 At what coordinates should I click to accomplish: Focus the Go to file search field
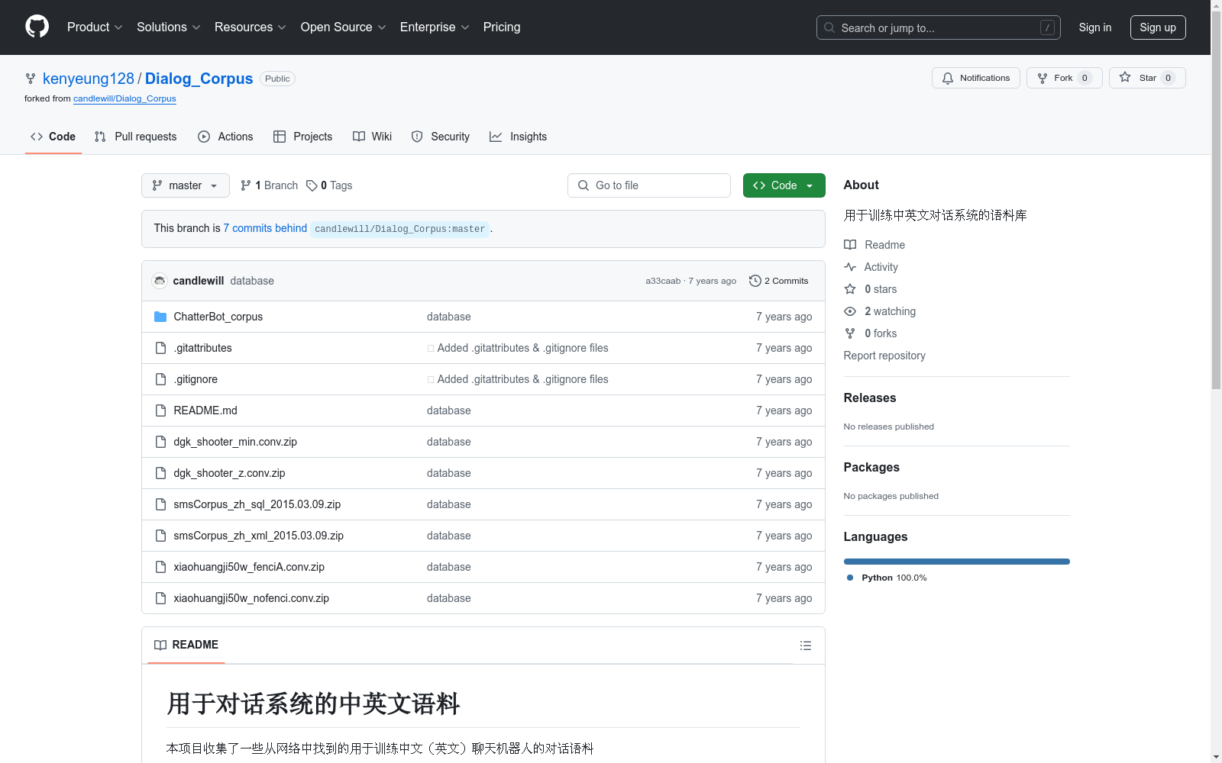[x=649, y=185]
